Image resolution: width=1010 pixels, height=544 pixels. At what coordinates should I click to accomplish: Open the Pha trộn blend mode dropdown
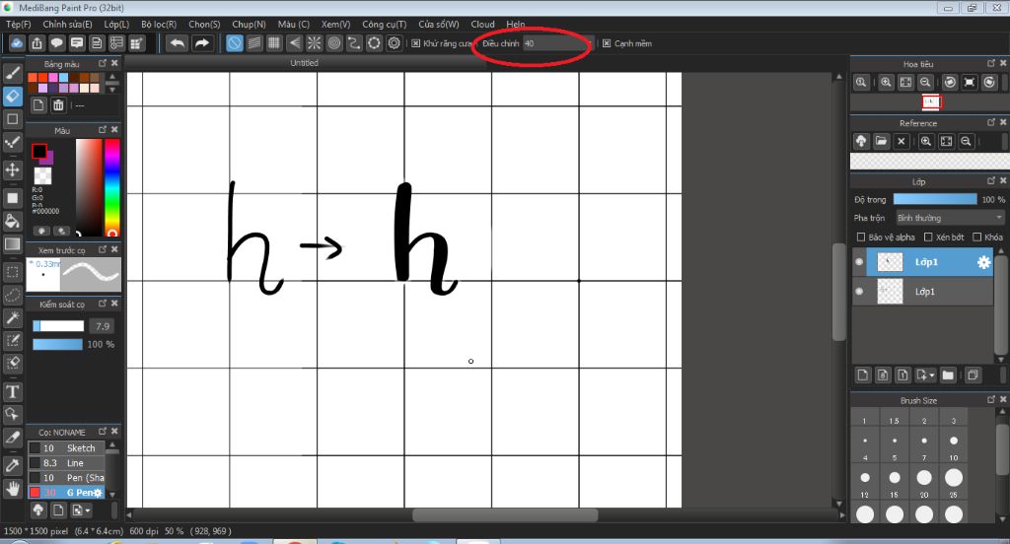coord(950,218)
